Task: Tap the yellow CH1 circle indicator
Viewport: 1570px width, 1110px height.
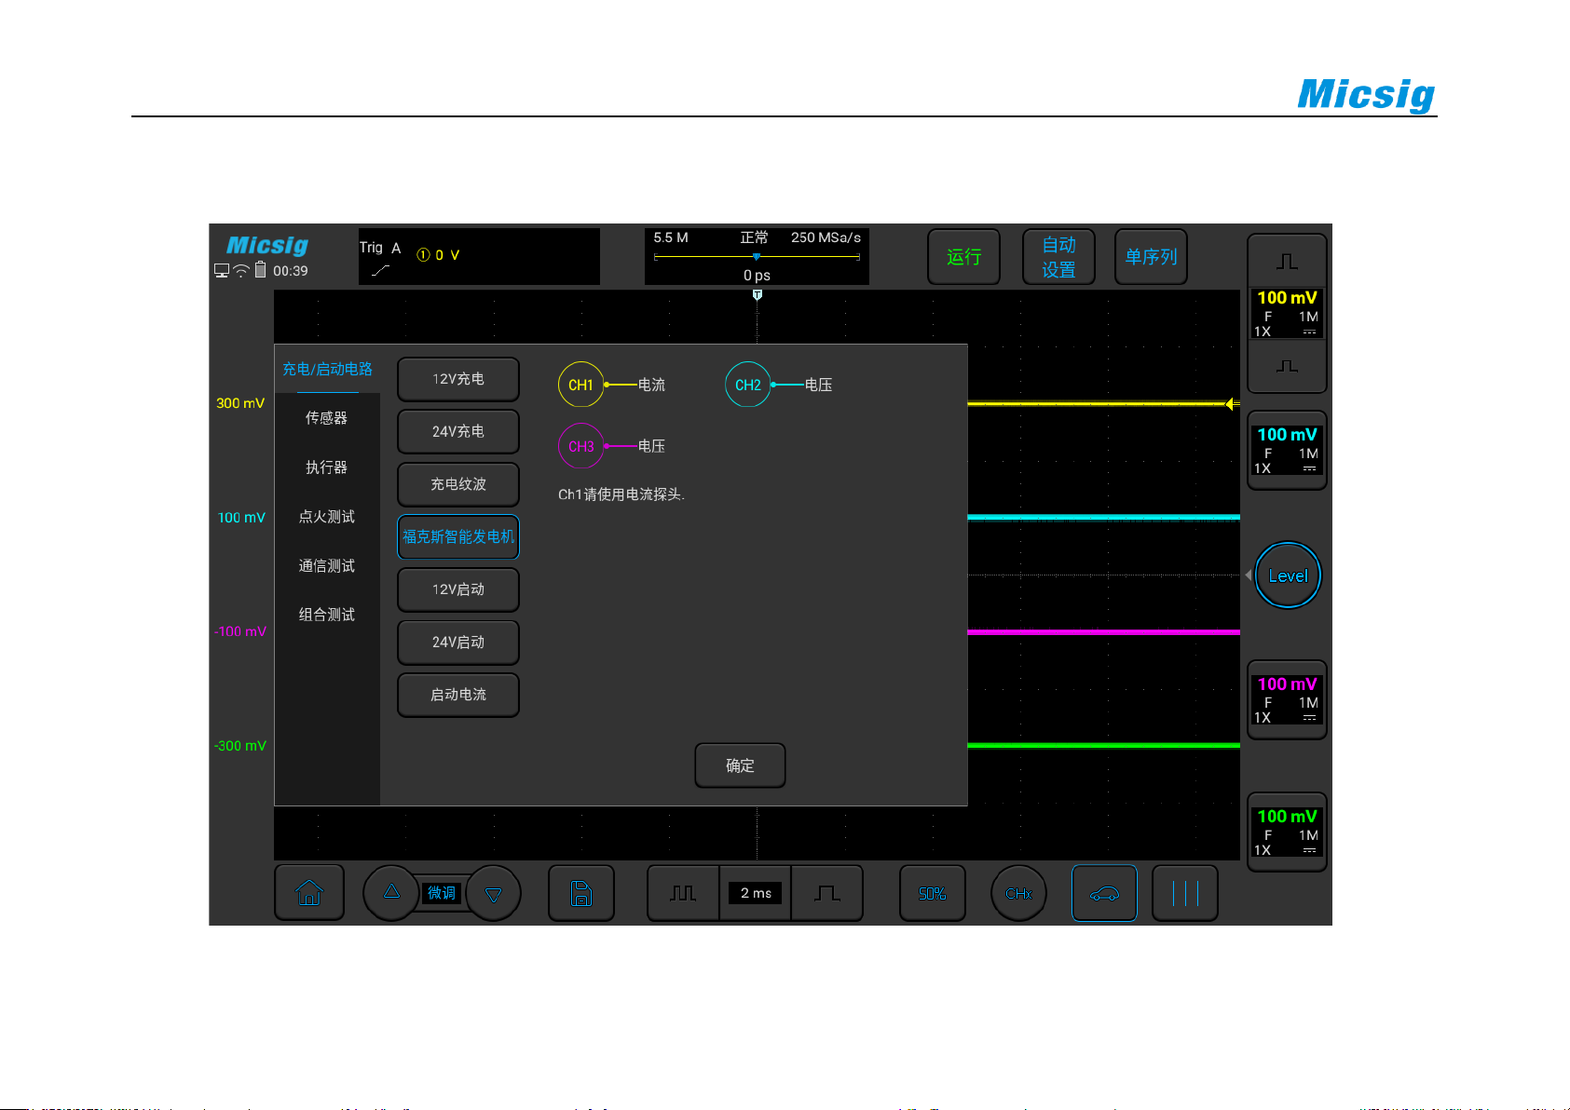Action: [x=580, y=385]
